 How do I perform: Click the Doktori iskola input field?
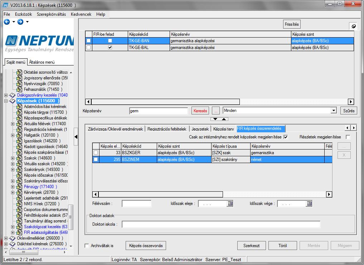221,224
